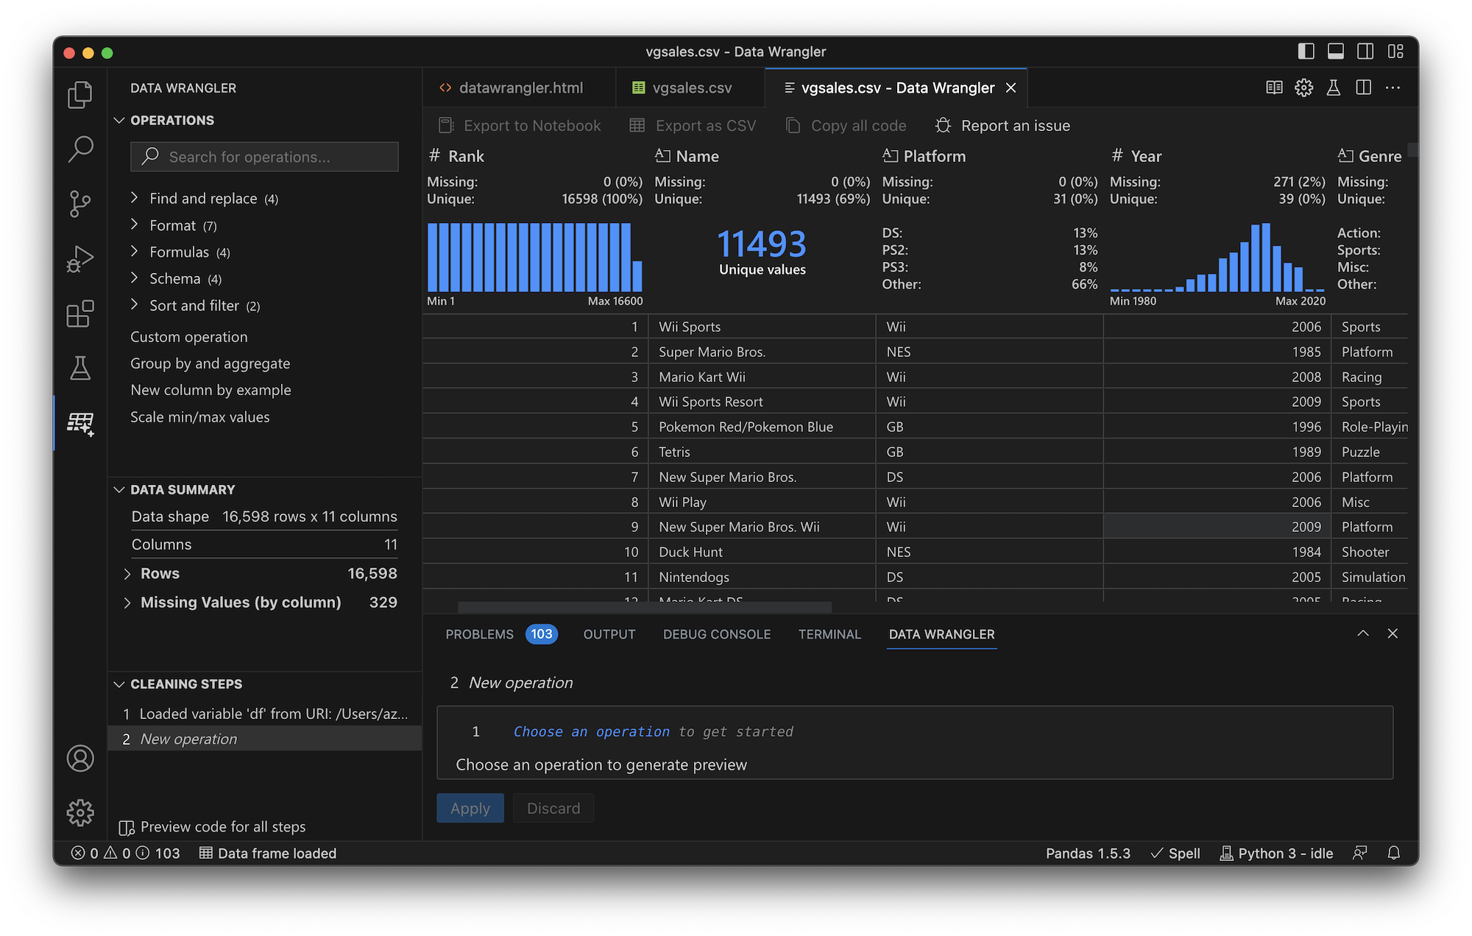Click the Export to Notebook icon
The image size is (1472, 936).
click(x=444, y=125)
